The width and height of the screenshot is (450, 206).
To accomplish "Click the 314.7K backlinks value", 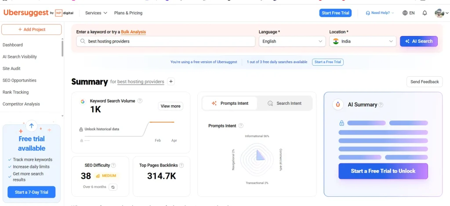I will 162,176.
